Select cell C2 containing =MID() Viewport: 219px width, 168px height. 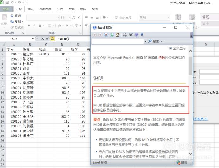[x=46, y=54]
